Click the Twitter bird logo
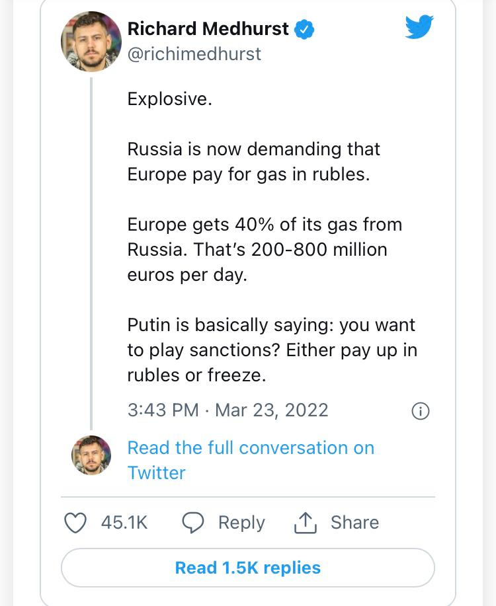The width and height of the screenshot is (496, 606). 419,28
